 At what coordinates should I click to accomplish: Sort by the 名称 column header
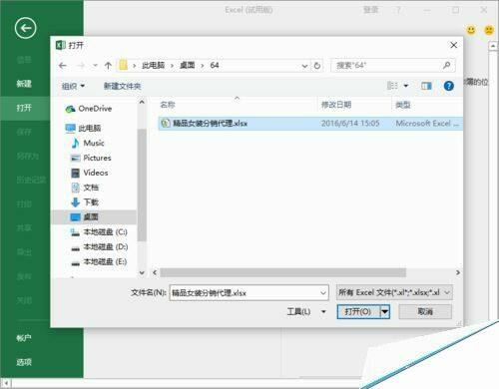168,105
